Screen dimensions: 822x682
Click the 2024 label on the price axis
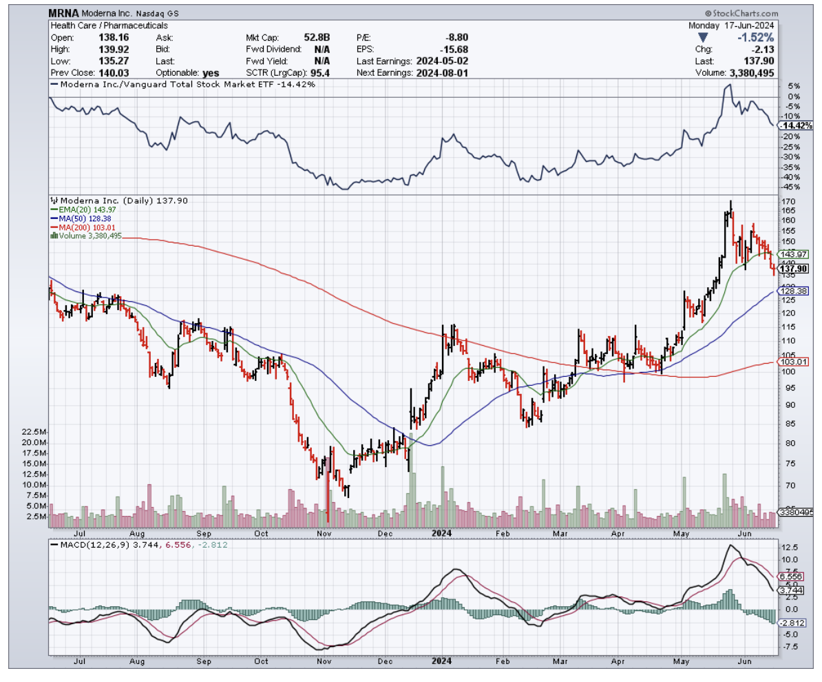[441, 533]
